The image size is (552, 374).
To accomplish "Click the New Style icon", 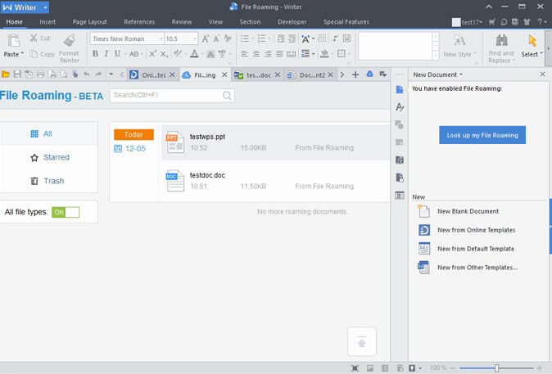I will point(459,41).
